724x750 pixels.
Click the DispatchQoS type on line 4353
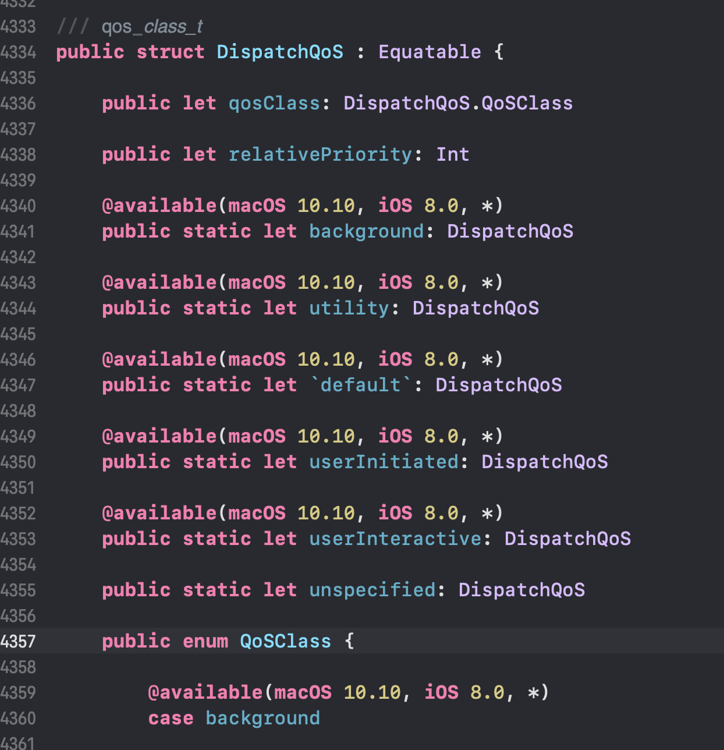click(568, 539)
